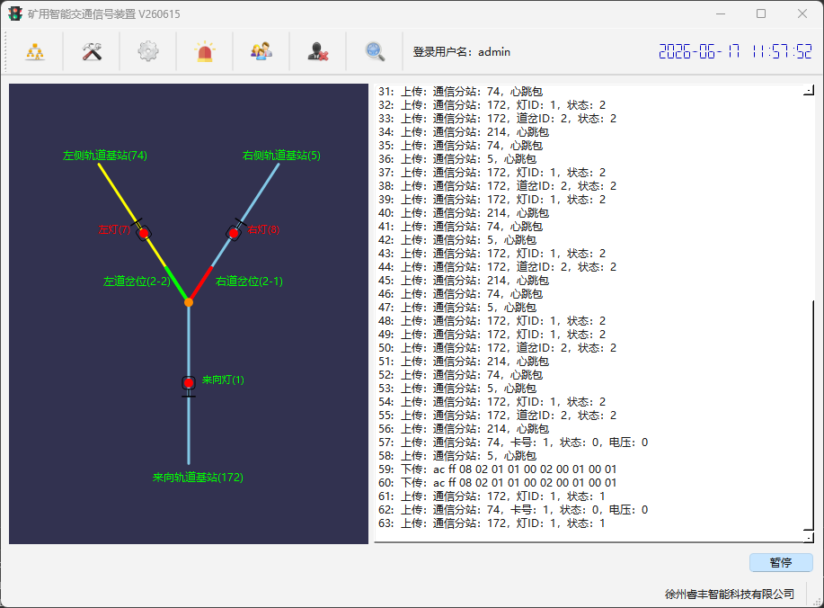Select log line 63 灯ID 1 状态 1
Viewport: 824px width, 608px height.
(x=492, y=523)
